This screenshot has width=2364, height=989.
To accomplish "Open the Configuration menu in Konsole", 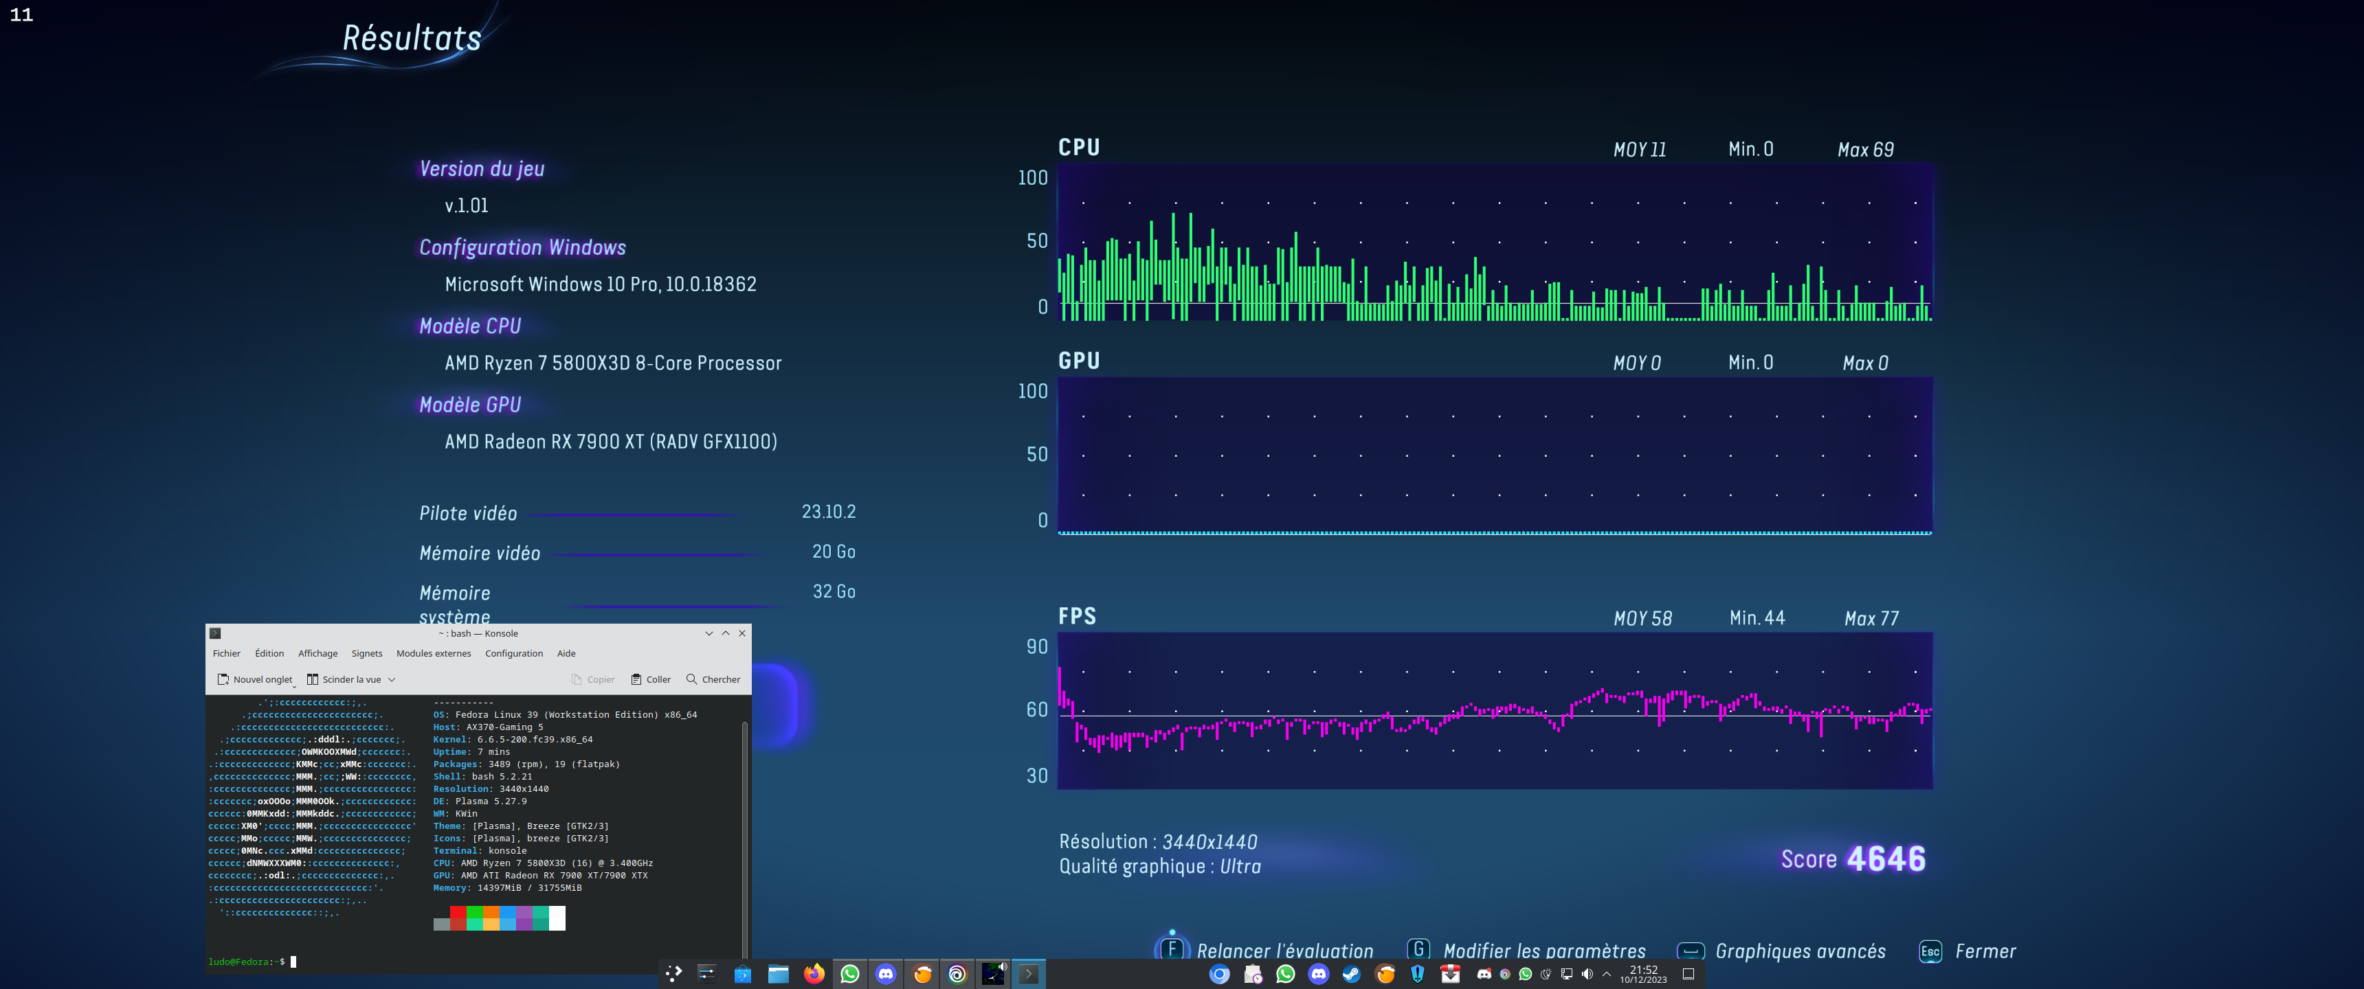I will point(514,653).
